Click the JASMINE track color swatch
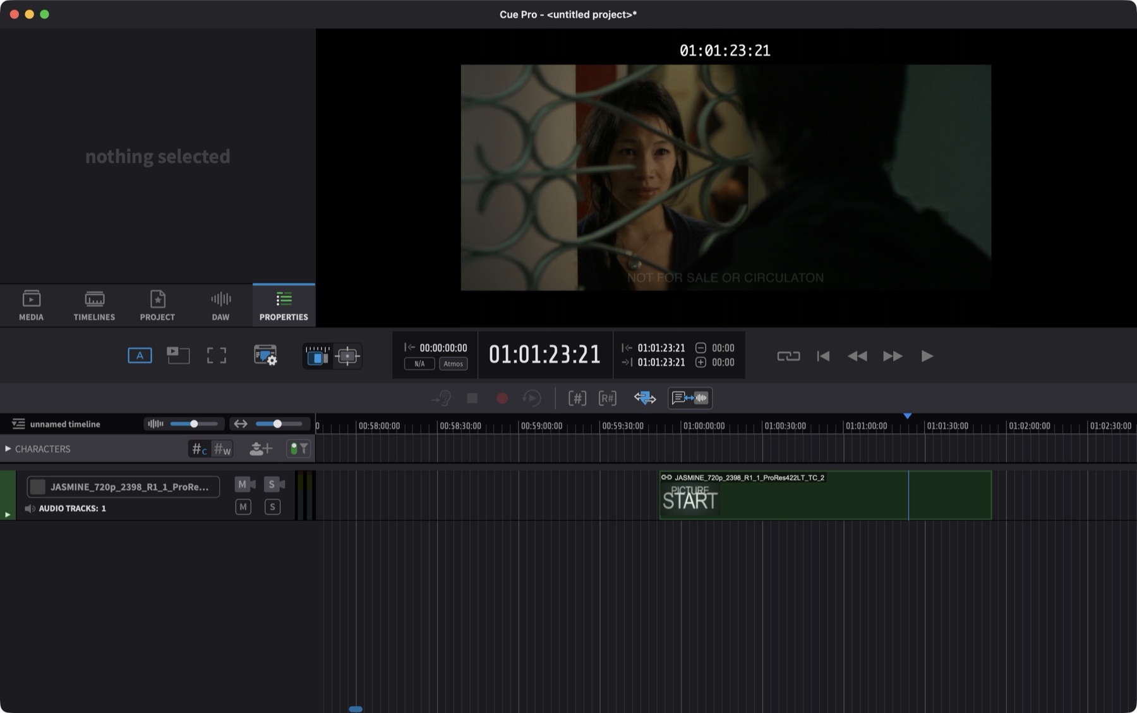The image size is (1137, 713). point(37,487)
